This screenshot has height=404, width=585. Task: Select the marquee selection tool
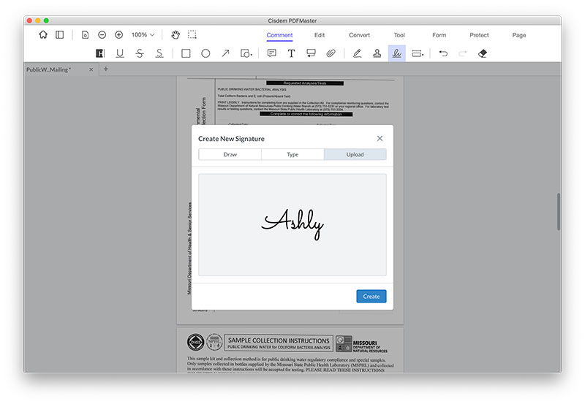pyautogui.click(x=192, y=34)
